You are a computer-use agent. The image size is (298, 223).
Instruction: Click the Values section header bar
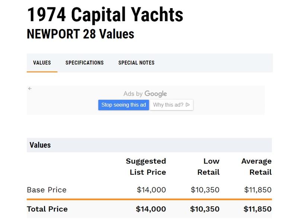[x=149, y=145]
